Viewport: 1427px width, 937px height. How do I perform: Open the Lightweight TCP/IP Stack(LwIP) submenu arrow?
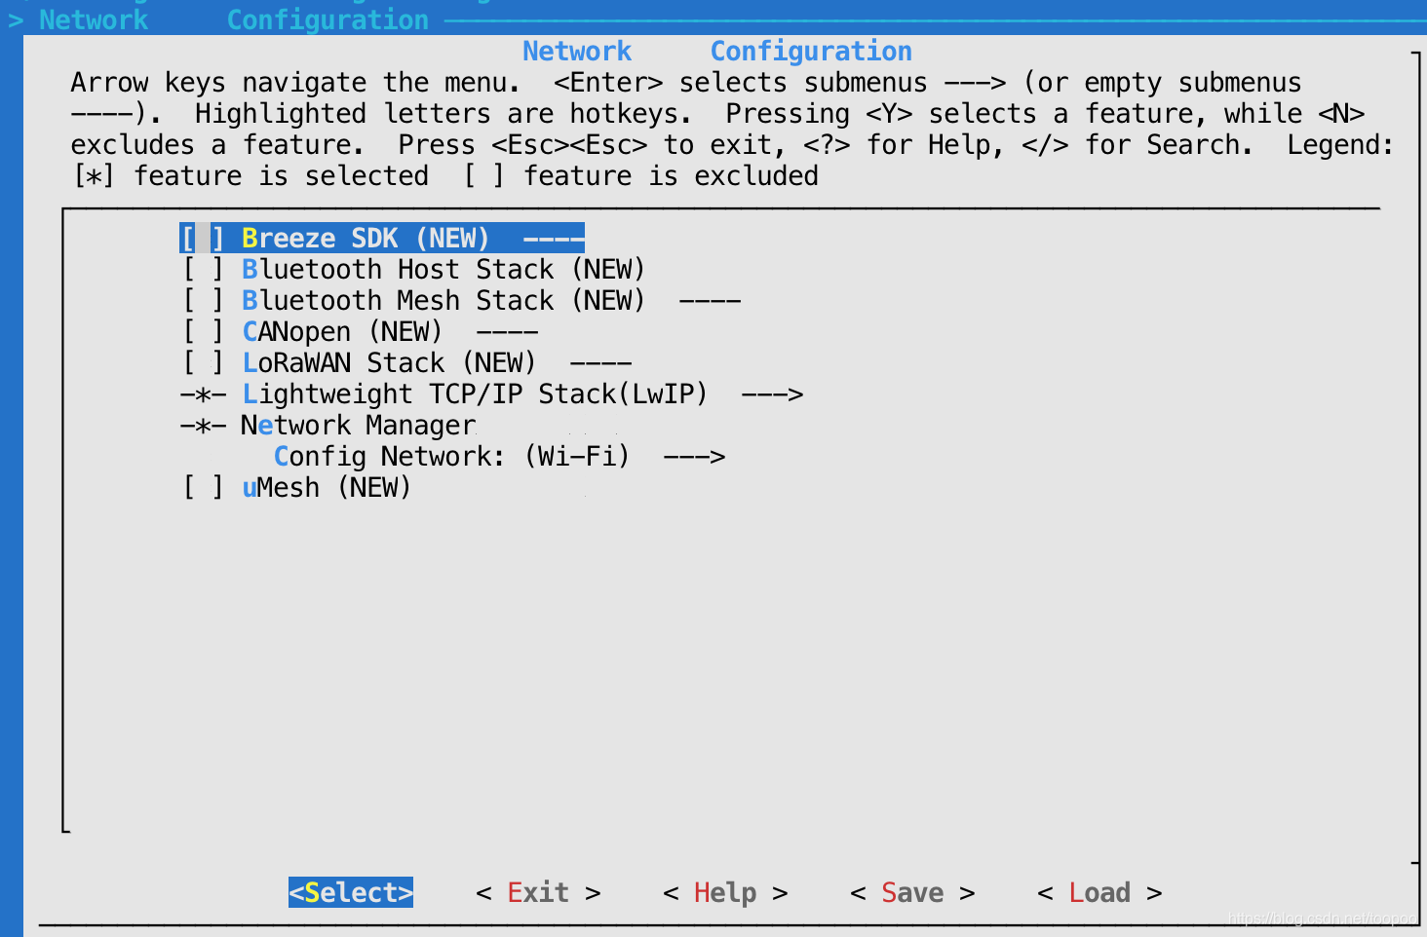point(772,394)
